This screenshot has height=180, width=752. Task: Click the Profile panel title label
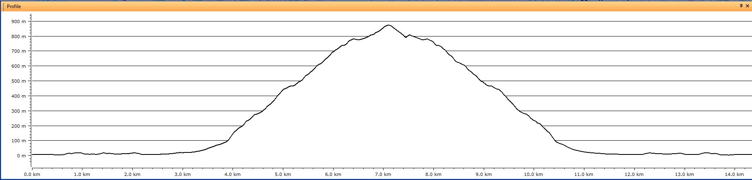[x=14, y=6]
